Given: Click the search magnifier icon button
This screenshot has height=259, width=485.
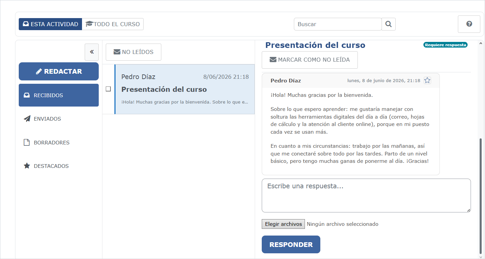Looking at the screenshot, I should click(x=389, y=24).
